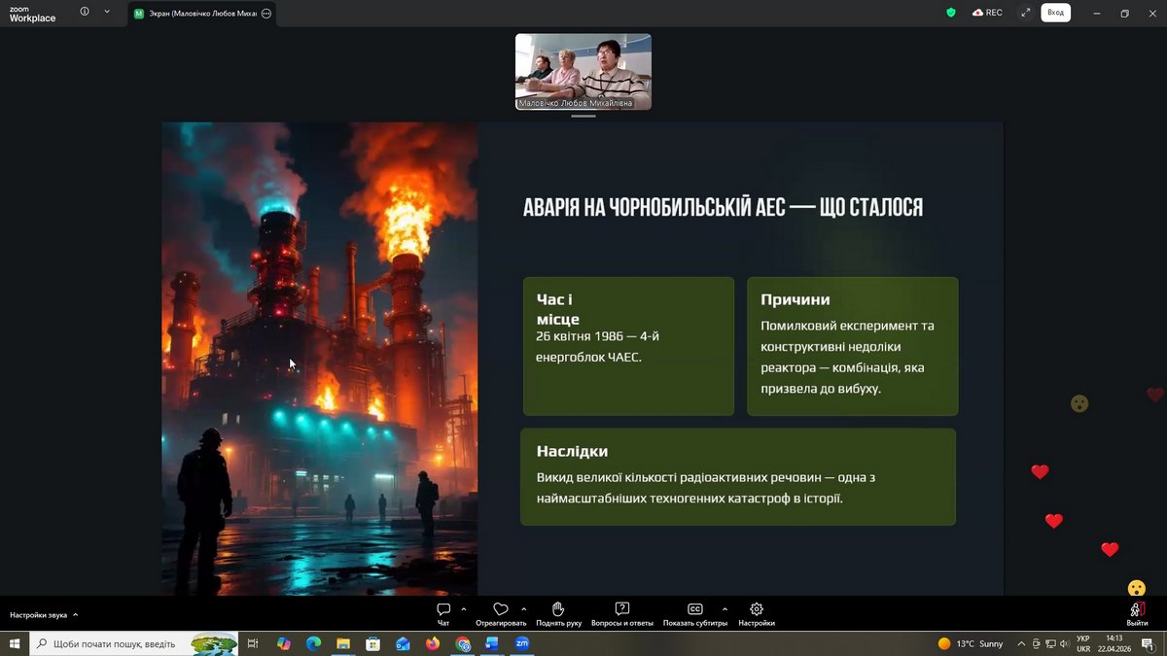The image size is (1167, 656).
Task: Expand the chat options chevron
Action: coord(464,609)
